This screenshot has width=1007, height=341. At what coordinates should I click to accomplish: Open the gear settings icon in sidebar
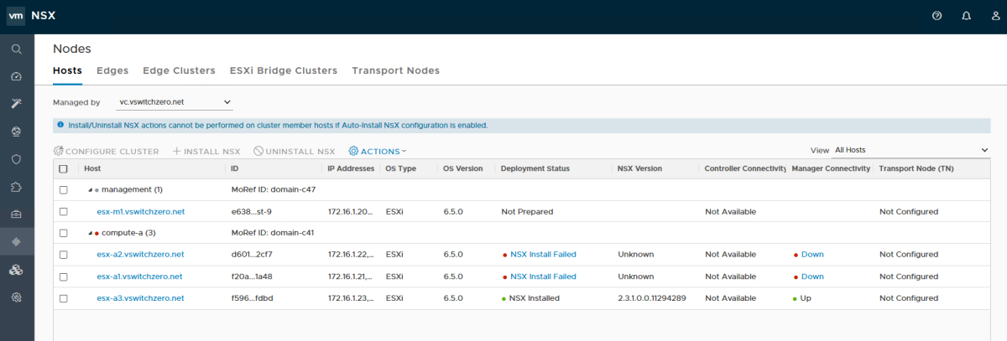(x=16, y=297)
